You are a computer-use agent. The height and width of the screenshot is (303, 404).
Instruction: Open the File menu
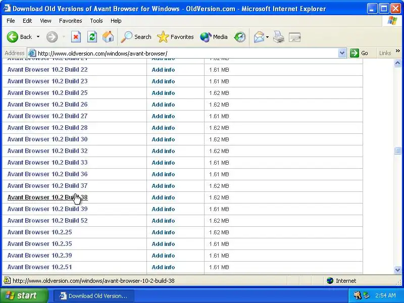tap(11, 21)
